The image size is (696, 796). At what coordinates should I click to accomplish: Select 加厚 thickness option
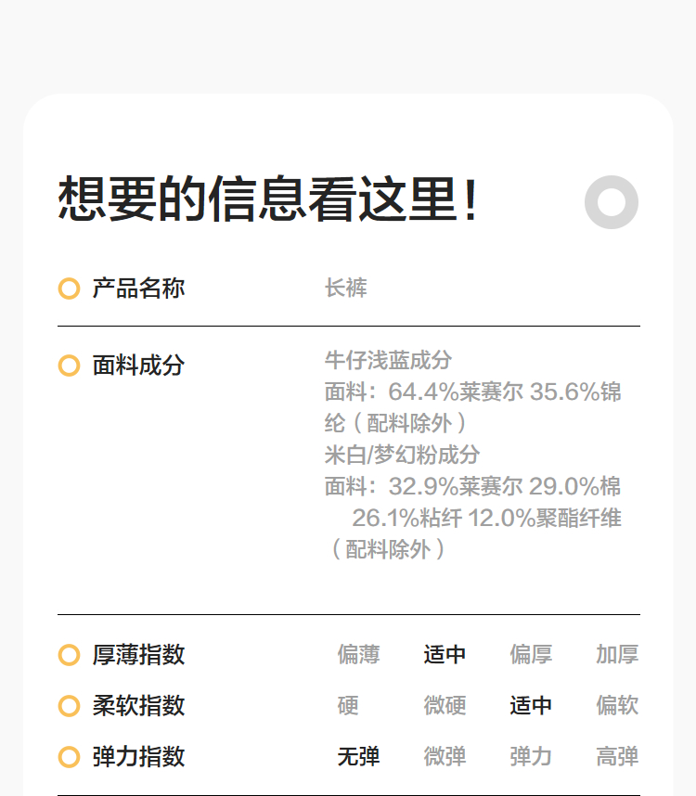coord(617,655)
